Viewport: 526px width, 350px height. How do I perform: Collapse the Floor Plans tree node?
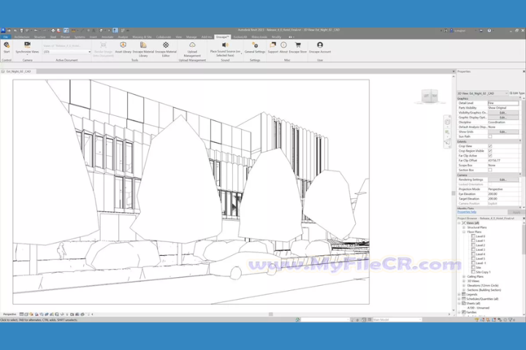point(462,232)
